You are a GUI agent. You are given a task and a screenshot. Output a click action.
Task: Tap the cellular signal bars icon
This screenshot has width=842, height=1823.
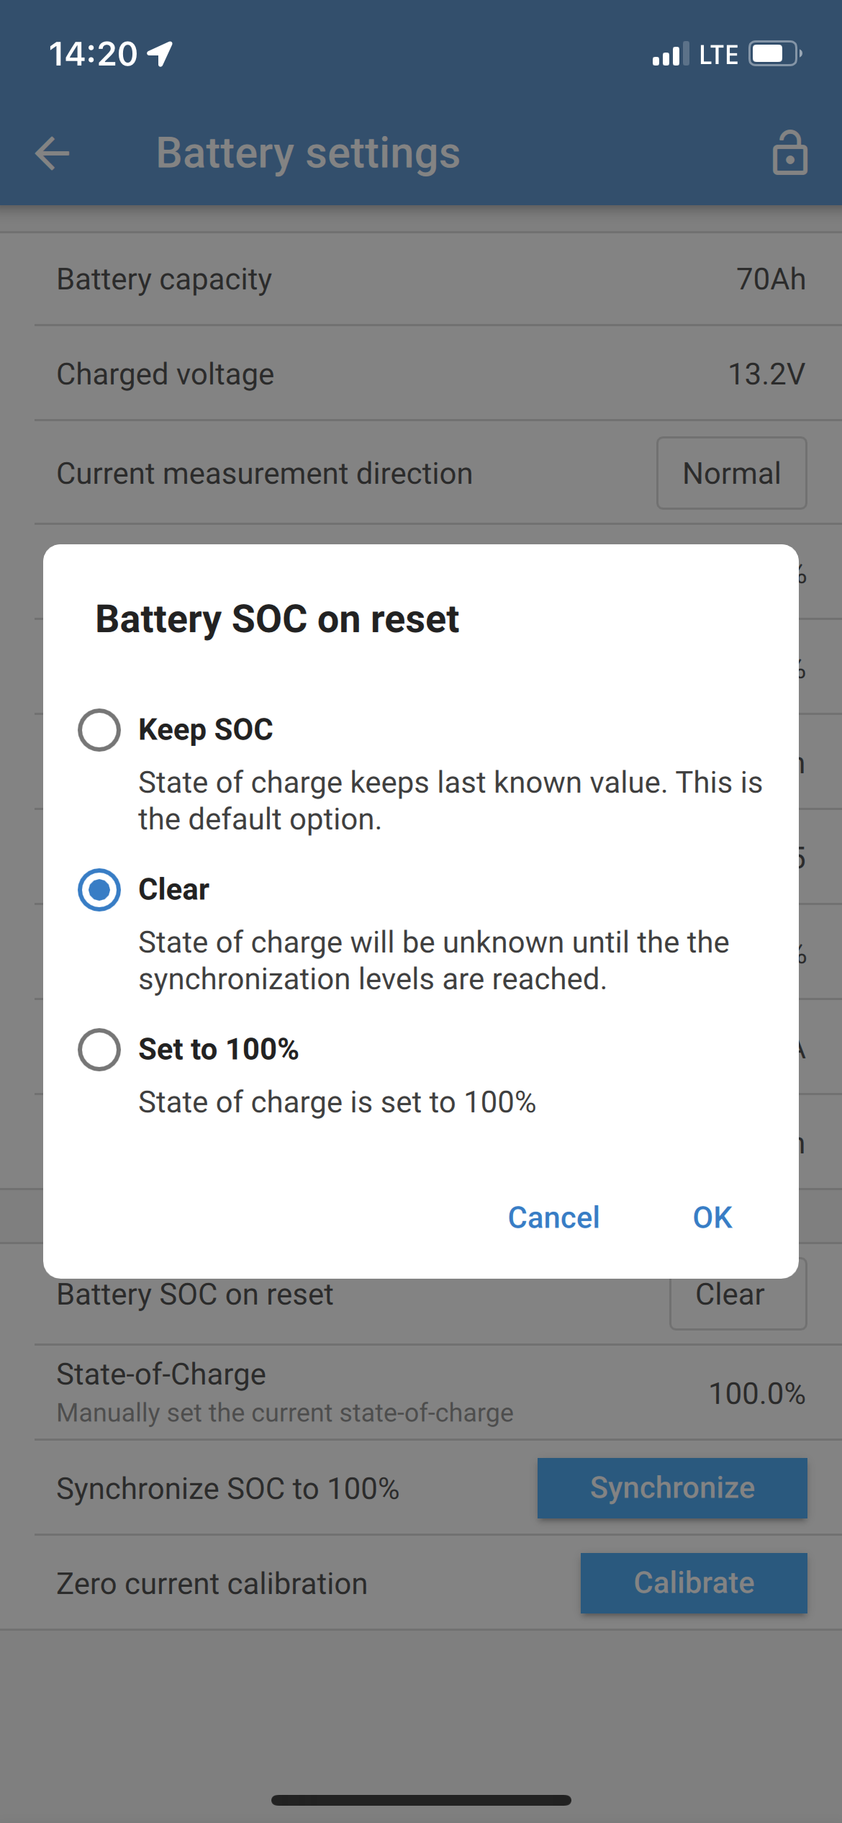tap(669, 55)
